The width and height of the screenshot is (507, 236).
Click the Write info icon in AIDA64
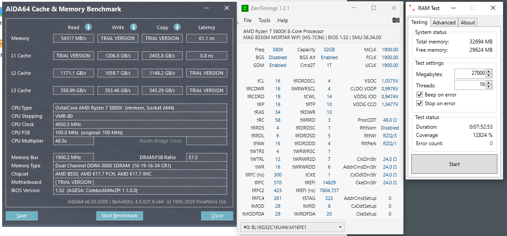coord(134,27)
